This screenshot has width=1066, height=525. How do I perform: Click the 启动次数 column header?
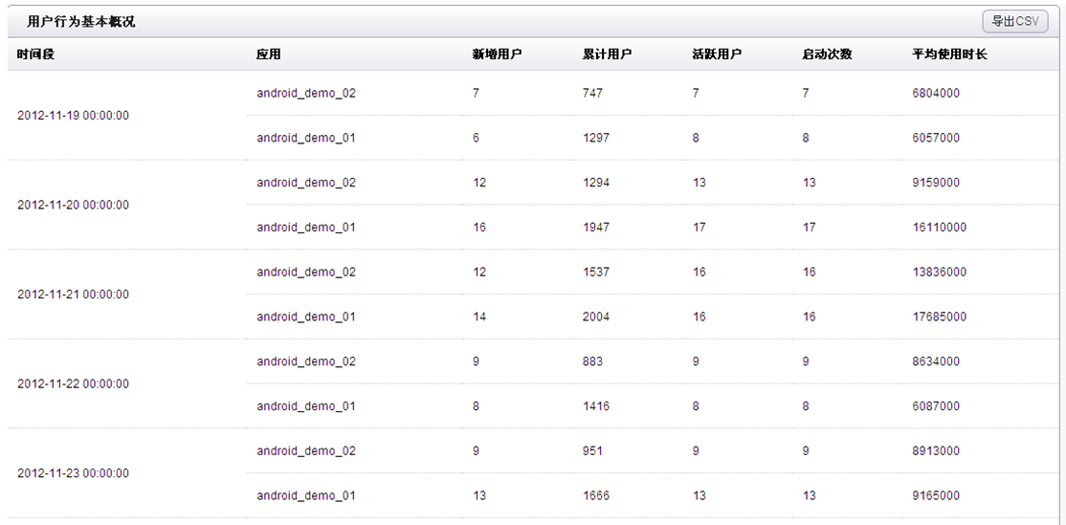pos(828,55)
